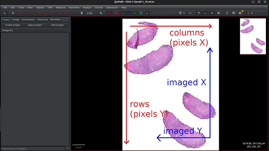
Task: Switch to the Annotations tab
Action: (x=28, y=19)
